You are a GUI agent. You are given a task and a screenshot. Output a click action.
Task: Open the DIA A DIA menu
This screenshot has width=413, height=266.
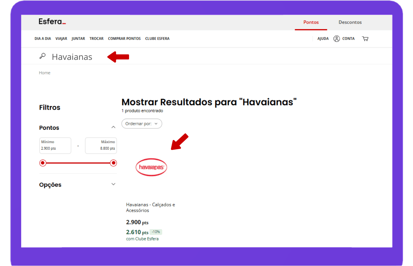coord(43,39)
